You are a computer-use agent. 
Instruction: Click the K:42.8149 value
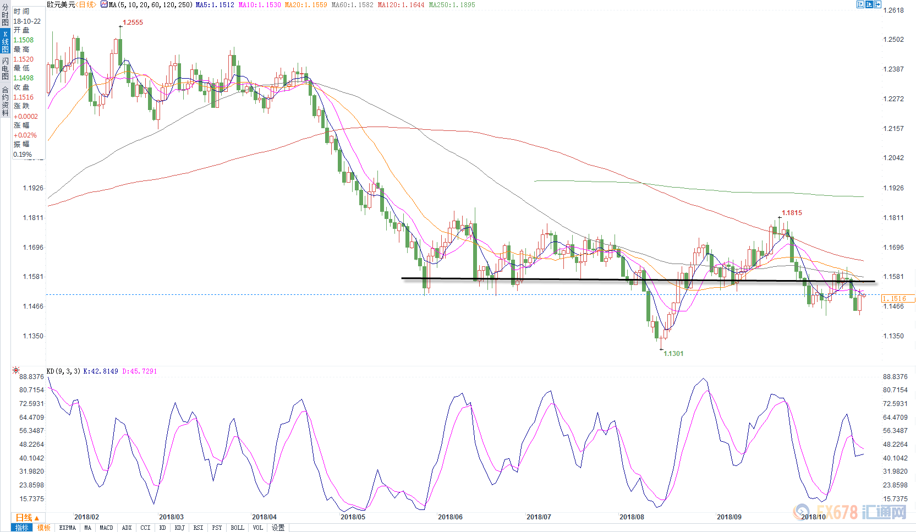click(x=101, y=371)
